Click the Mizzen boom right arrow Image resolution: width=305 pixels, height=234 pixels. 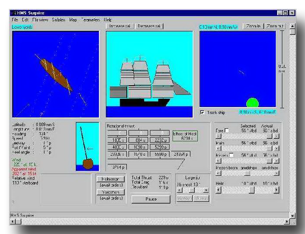coord(276,173)
